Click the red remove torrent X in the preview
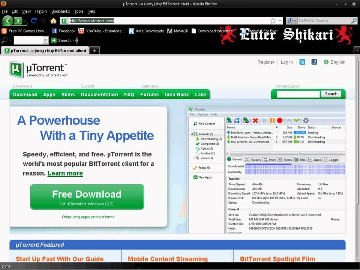This screenshot has height=270, width=360. (x=255, y=120)
